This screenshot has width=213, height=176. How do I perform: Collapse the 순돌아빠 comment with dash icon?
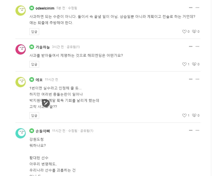[x=191, y=130]
